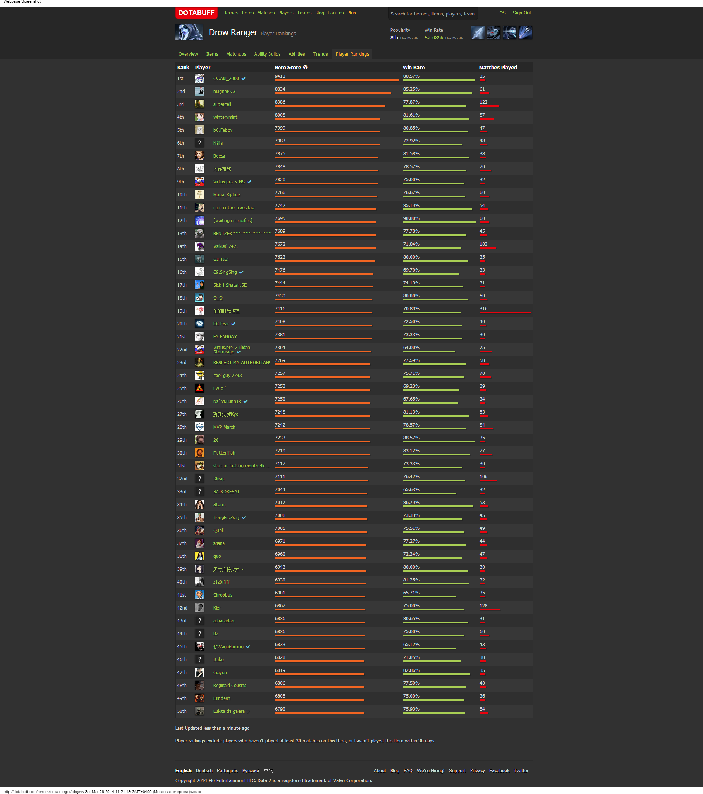
Task: Switch to the Matchups tab
Action: point(236,54)
